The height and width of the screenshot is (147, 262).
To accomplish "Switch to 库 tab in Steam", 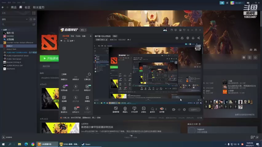I will coord(21,7).
